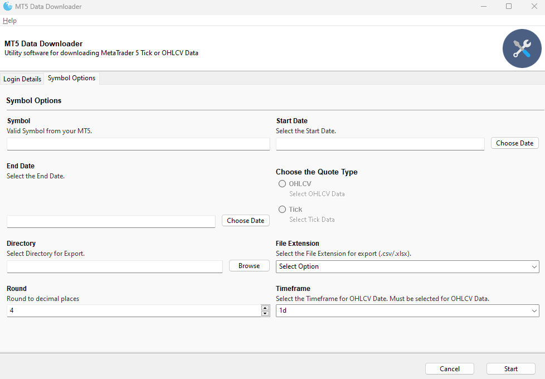The image size is (545, 379).
Task: Open the Timeframe dropdown set to 1d
Action: pyautogui.click(x=407, y=310)
